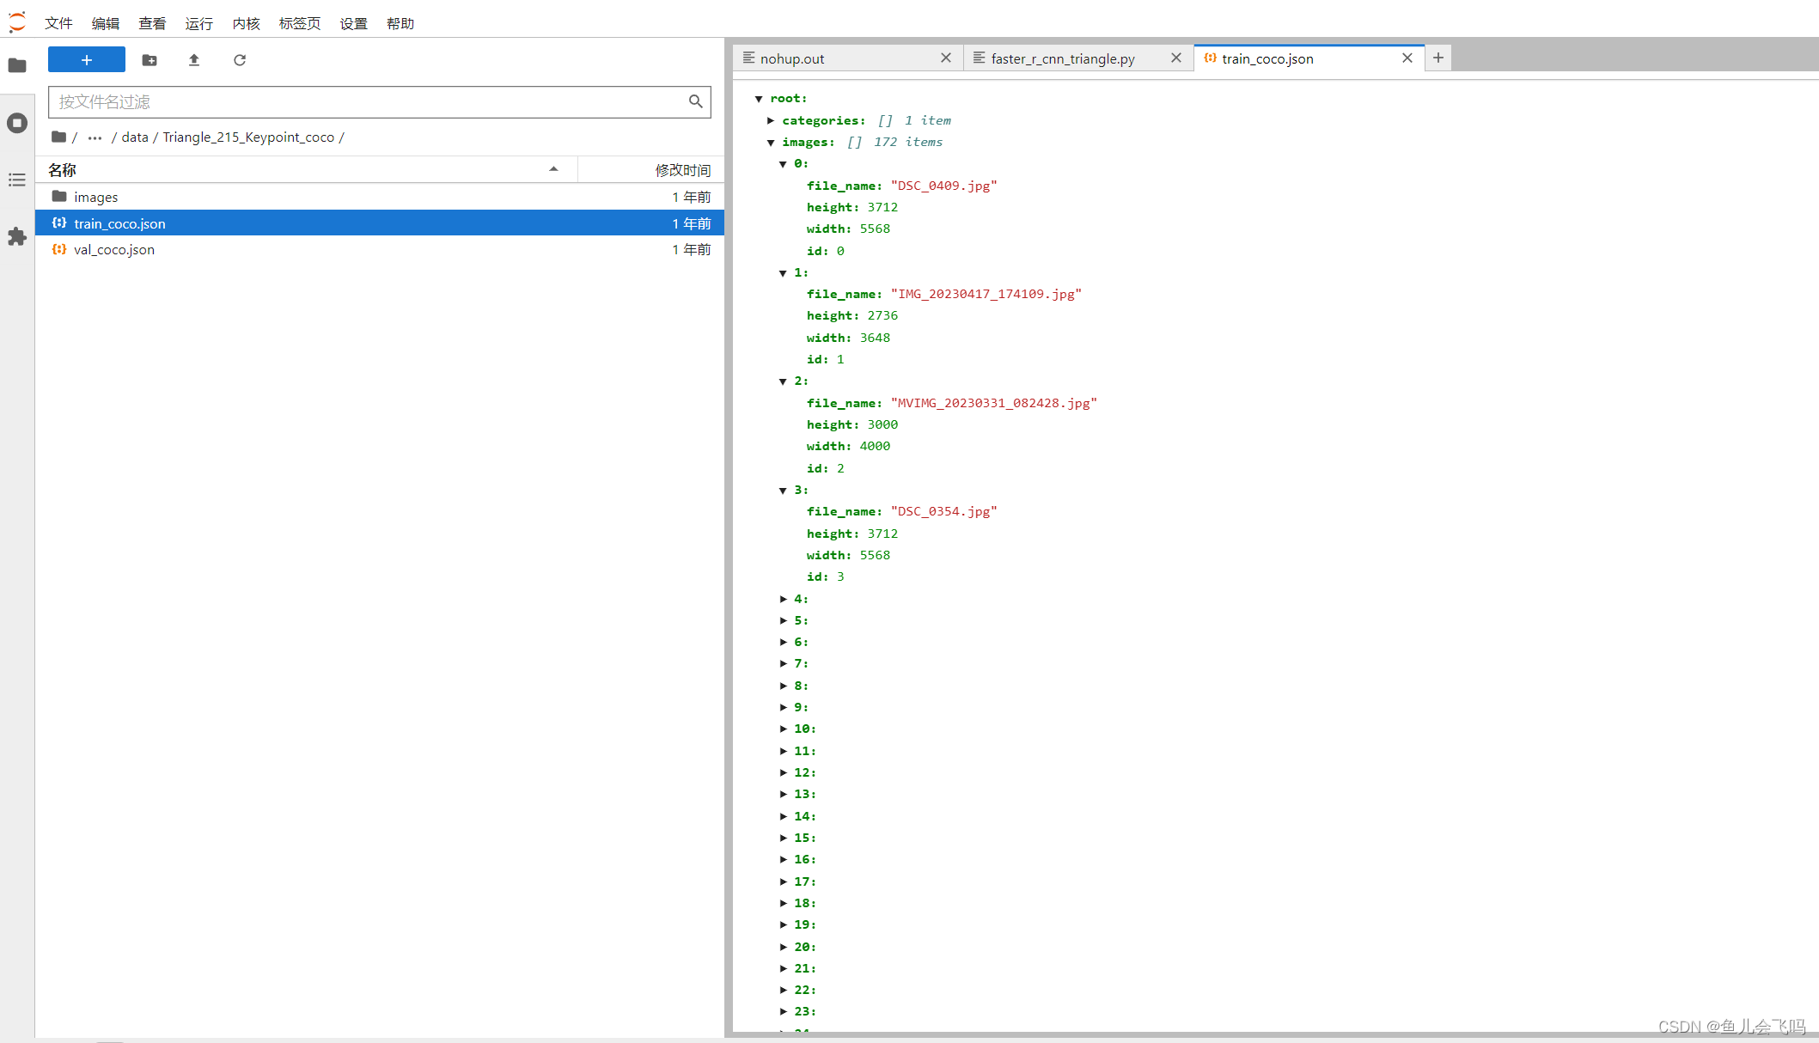Screen dimensions: 1819x1043
Task: Click the new folder icon
Action: pos(150,59)
